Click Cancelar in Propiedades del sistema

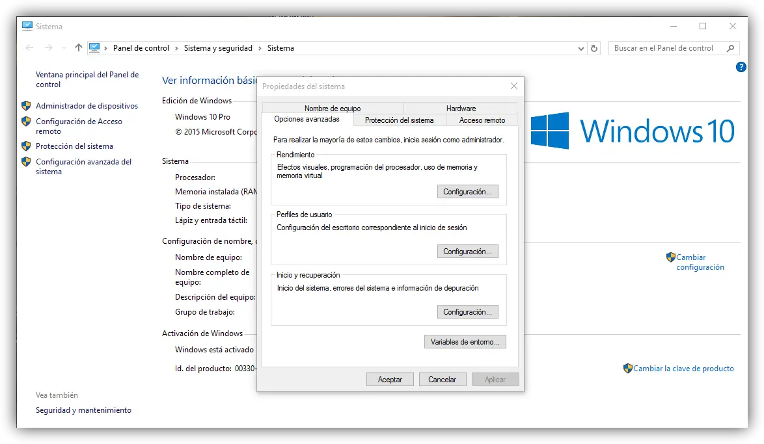click(442, 380)
